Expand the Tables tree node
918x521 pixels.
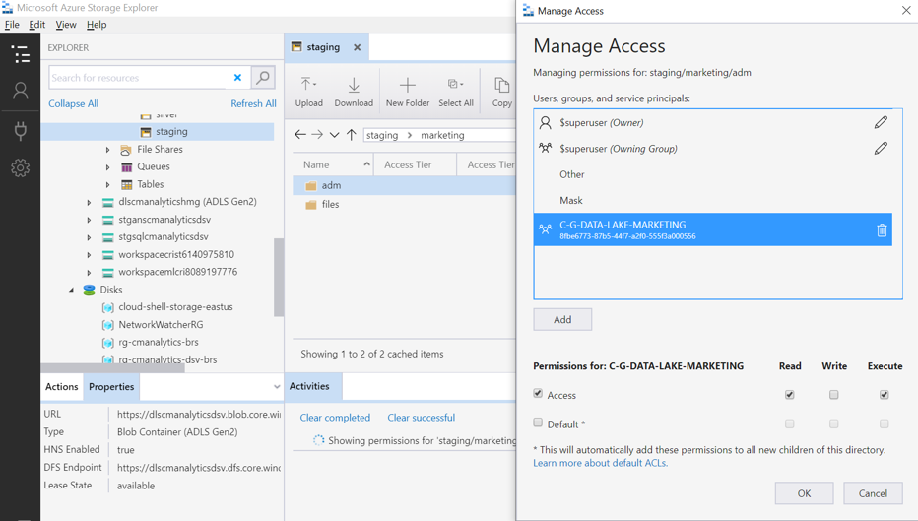coord(107,185)
